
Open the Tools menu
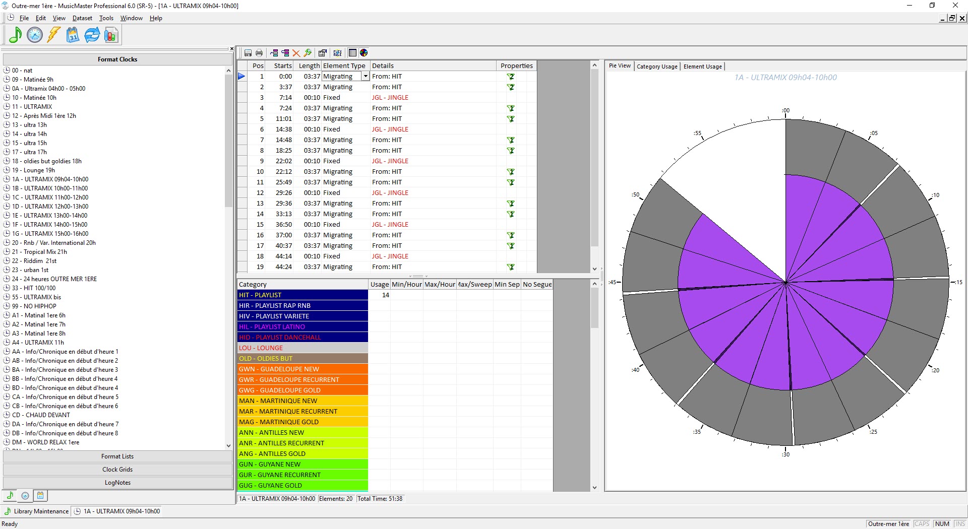pyautogui.click(x=106, y=18)
